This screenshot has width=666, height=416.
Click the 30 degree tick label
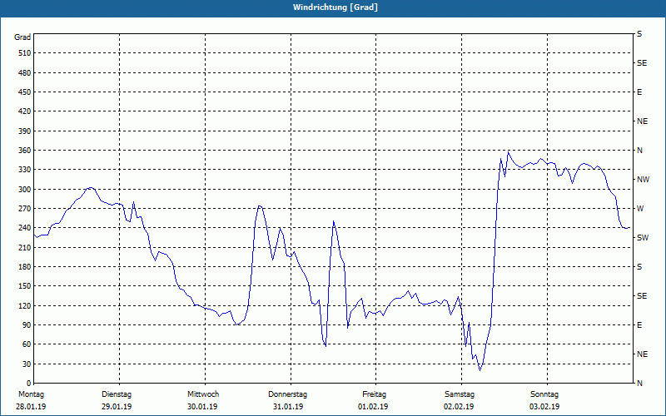click(x=27, y=364)
